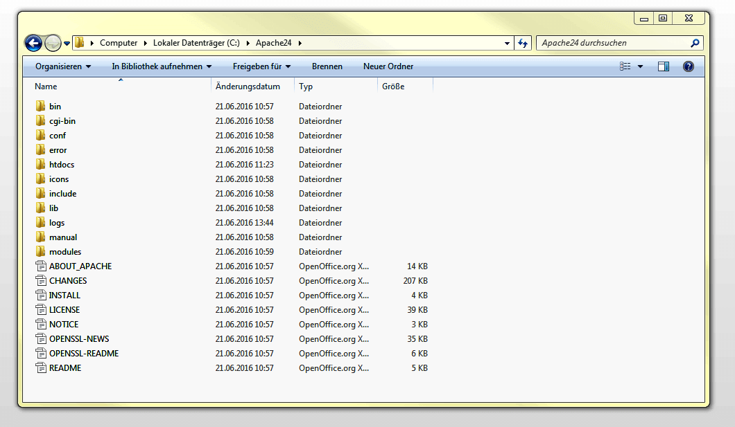This screenshot has height=427, width=735.
Task: Refresh the folder view with the refresh icon
Action: [x=523, y=42]
